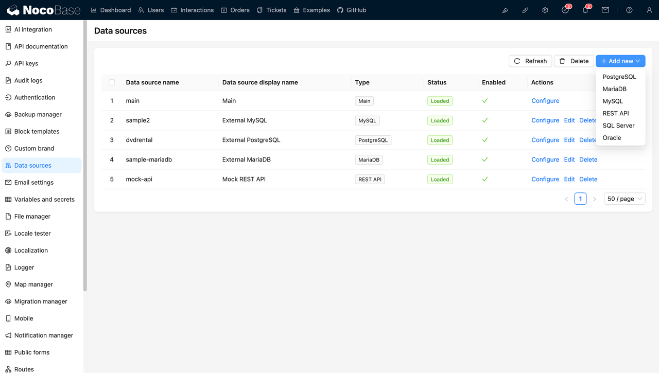This screenshot has height=373, width=659.
Task: Choose PostgreSQL from the Add new menu
Action: point(619,77)
